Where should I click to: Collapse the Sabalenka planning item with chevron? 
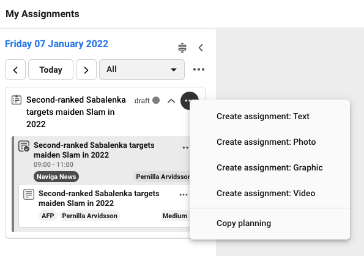(171, 101)
